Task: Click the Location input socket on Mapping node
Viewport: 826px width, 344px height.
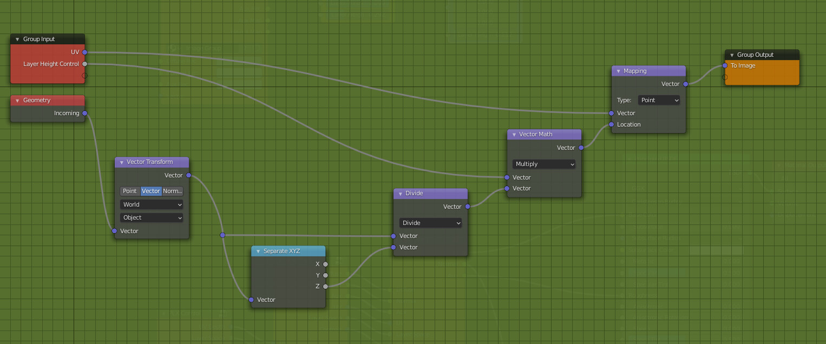Action: [612, 124]
